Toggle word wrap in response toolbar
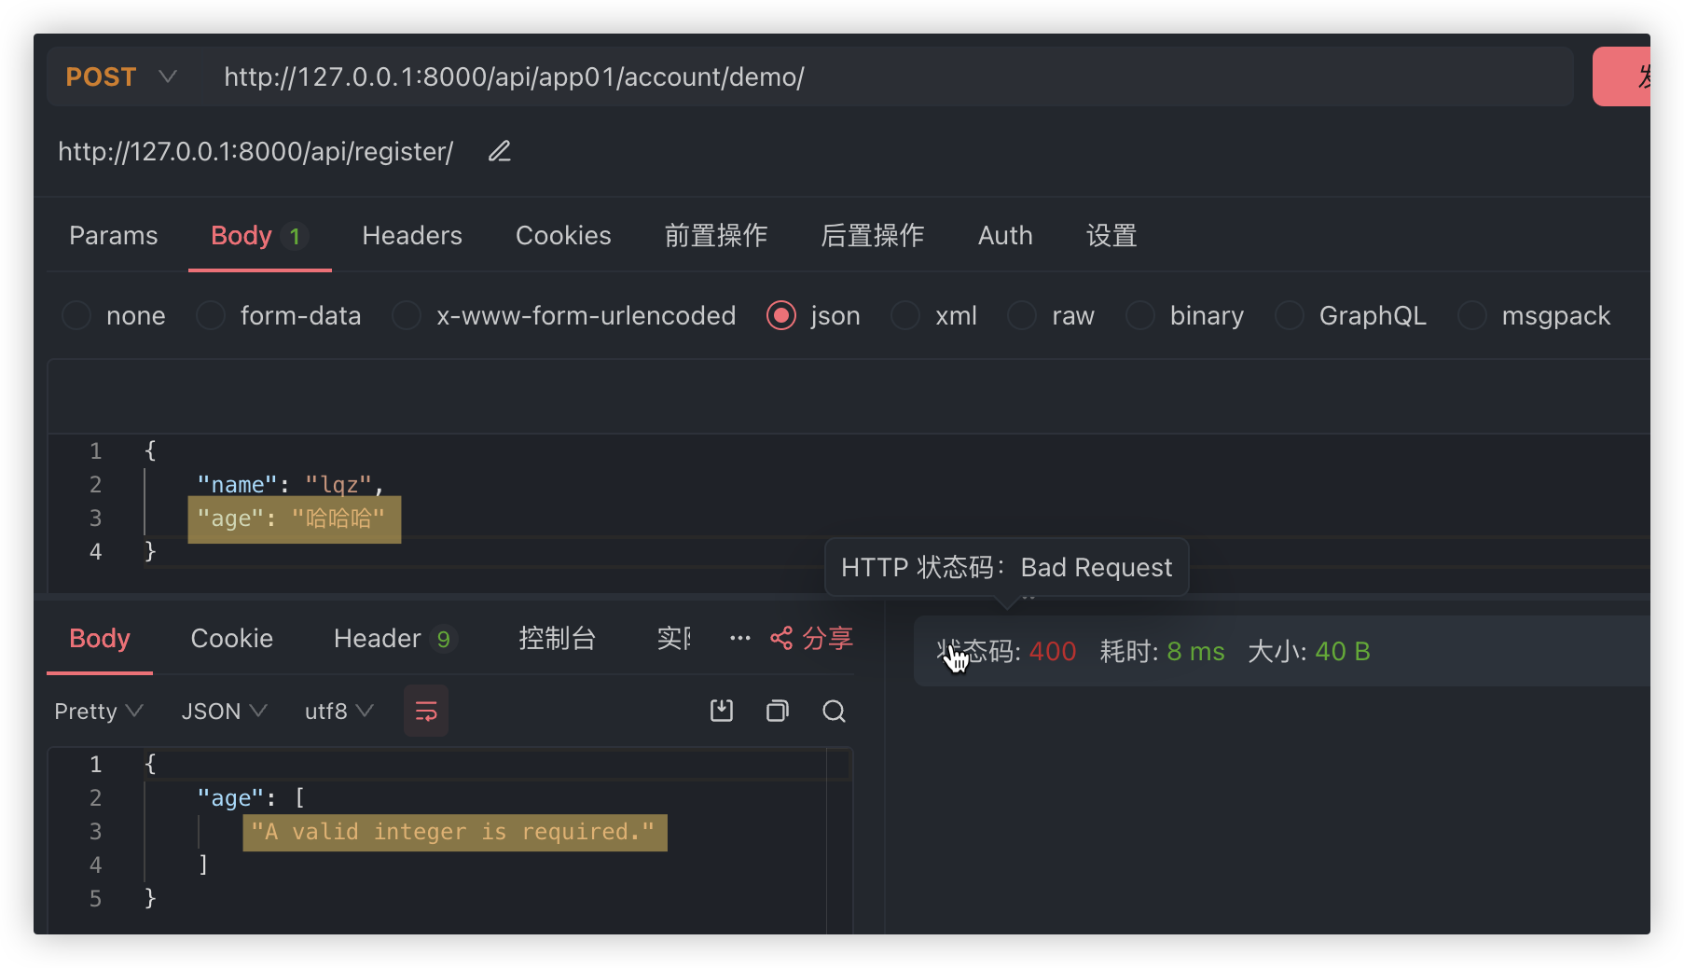 click(426, 712)
